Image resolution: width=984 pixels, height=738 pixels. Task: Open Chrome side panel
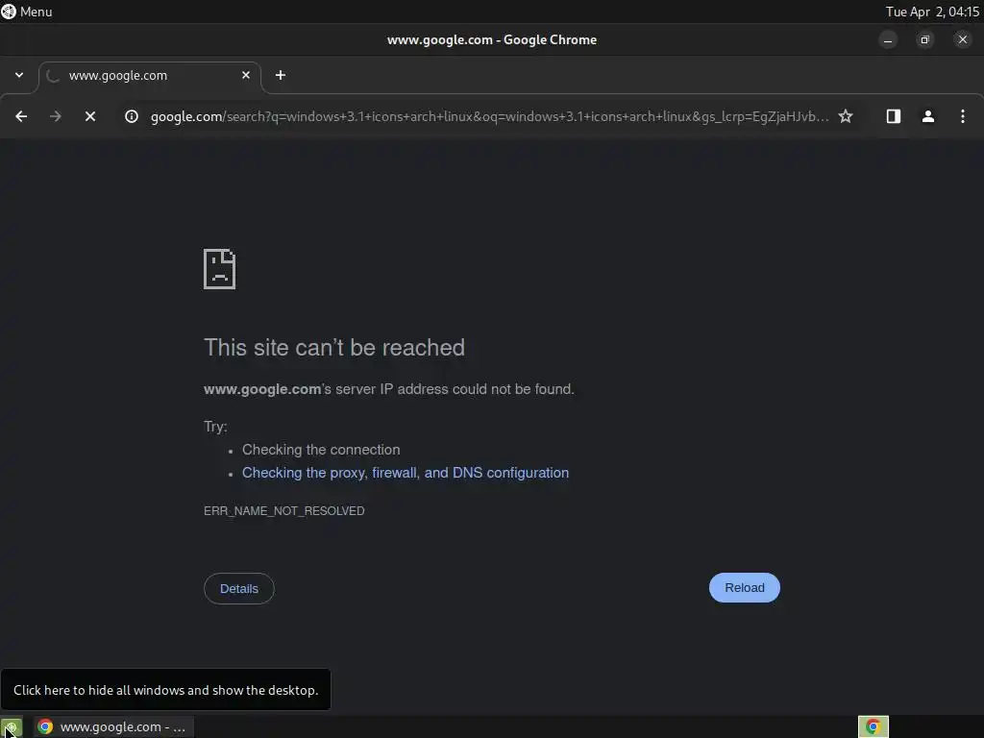tap(893, 116)
